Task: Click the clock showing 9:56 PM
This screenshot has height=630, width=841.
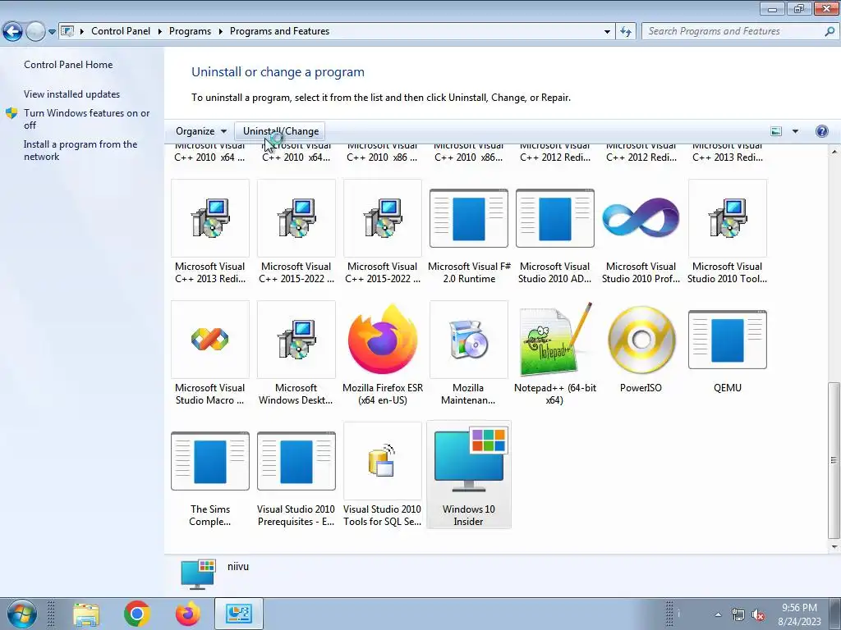Action: click(799, 608)
